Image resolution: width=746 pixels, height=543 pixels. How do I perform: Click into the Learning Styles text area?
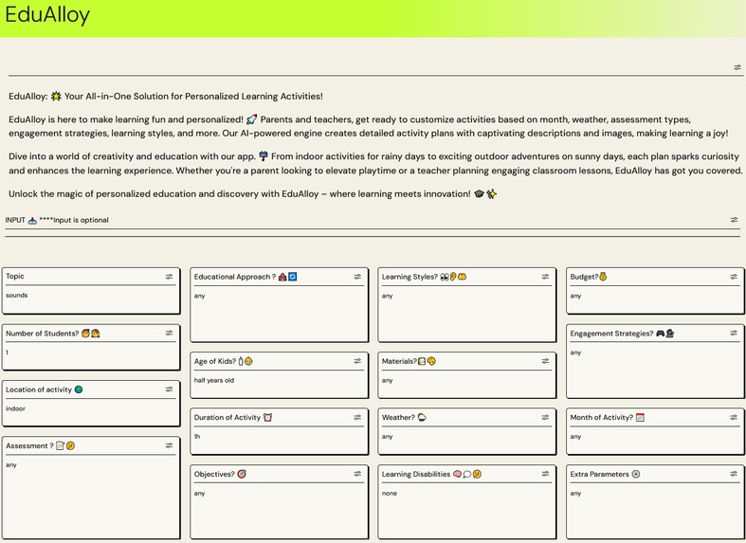point(466,314)
